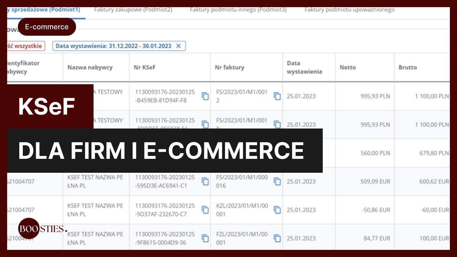Copy KSeF number ending 595D3E-AC6941-C1
The image size is (457, 257).
(205, 181)
